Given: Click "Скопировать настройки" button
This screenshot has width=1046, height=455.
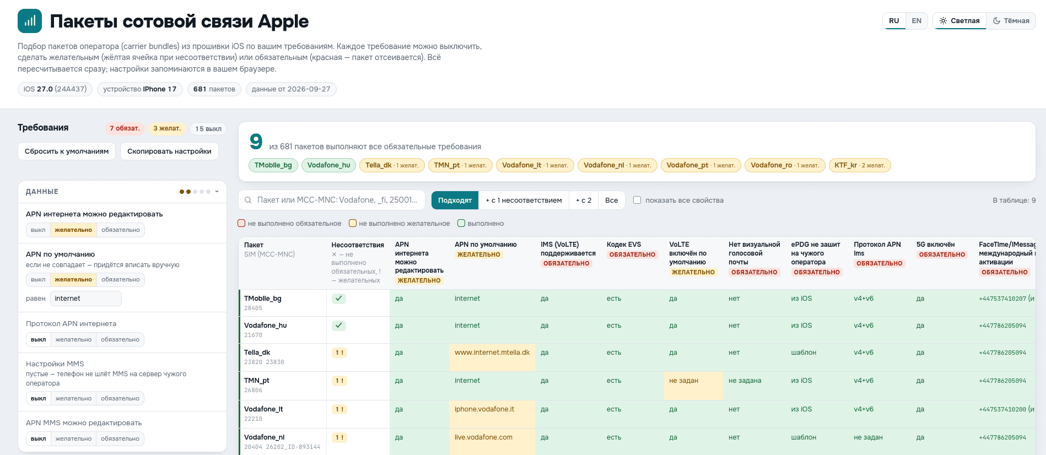Looking at the screenshot, I should click(169, 151).
